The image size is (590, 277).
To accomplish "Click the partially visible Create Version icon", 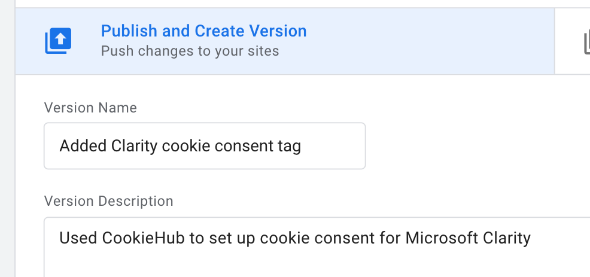I will pos(586,42).
